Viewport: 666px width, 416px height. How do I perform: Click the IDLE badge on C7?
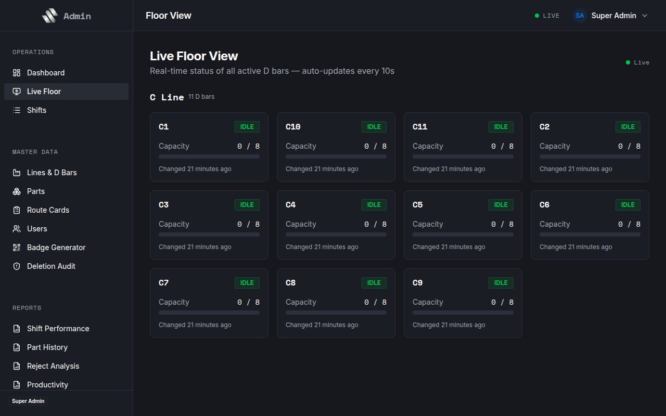point(247,283)
